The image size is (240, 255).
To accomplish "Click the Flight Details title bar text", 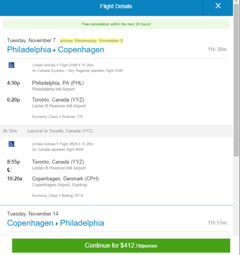I will click(x=116, y=6).
